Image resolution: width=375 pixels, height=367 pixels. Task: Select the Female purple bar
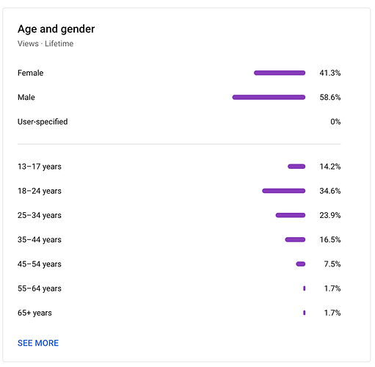point(280,73)
